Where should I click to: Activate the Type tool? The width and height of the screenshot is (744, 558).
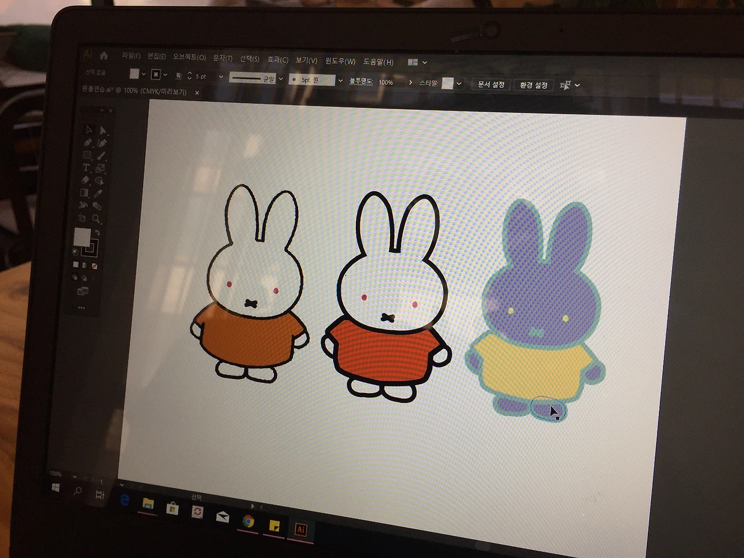tap(87, 168)
